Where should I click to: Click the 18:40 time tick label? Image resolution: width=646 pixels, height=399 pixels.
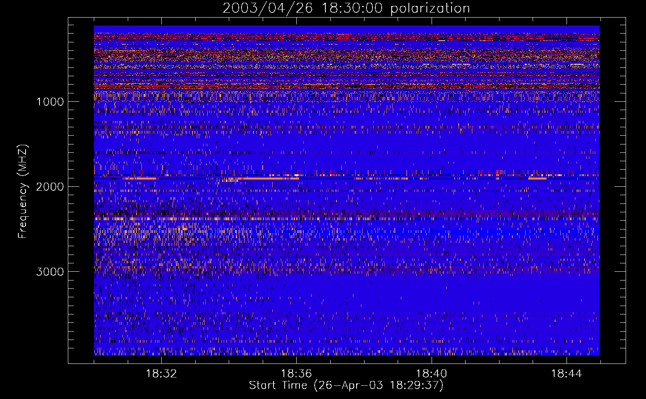[x=432, y=374]
